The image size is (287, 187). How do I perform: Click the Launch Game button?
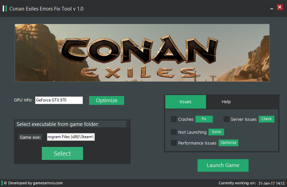(223, 165)
